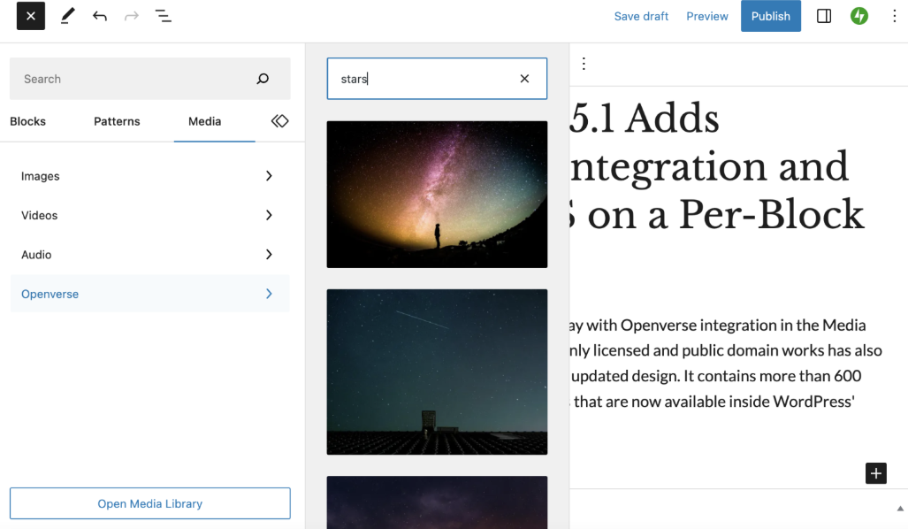Switch to the editing Tools pencil icon
The image size is (908, 529).
click(67, 15)
